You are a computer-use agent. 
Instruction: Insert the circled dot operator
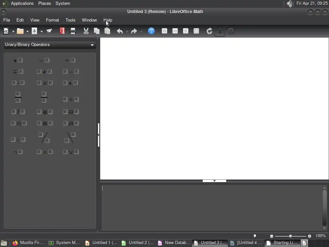coord(19,123)
